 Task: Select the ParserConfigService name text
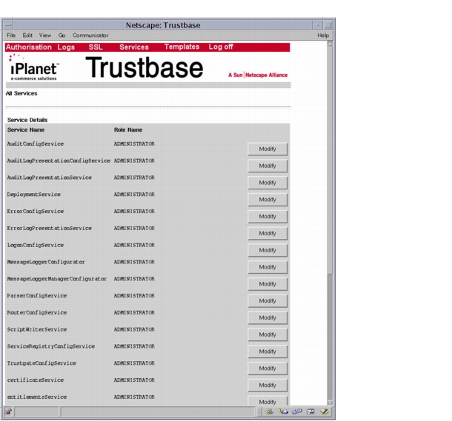36,296
